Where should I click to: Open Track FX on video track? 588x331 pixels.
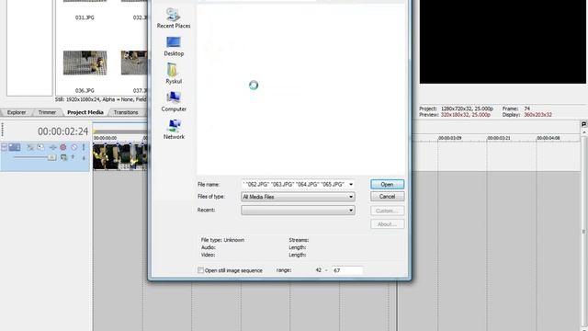(x=52, y=147)
